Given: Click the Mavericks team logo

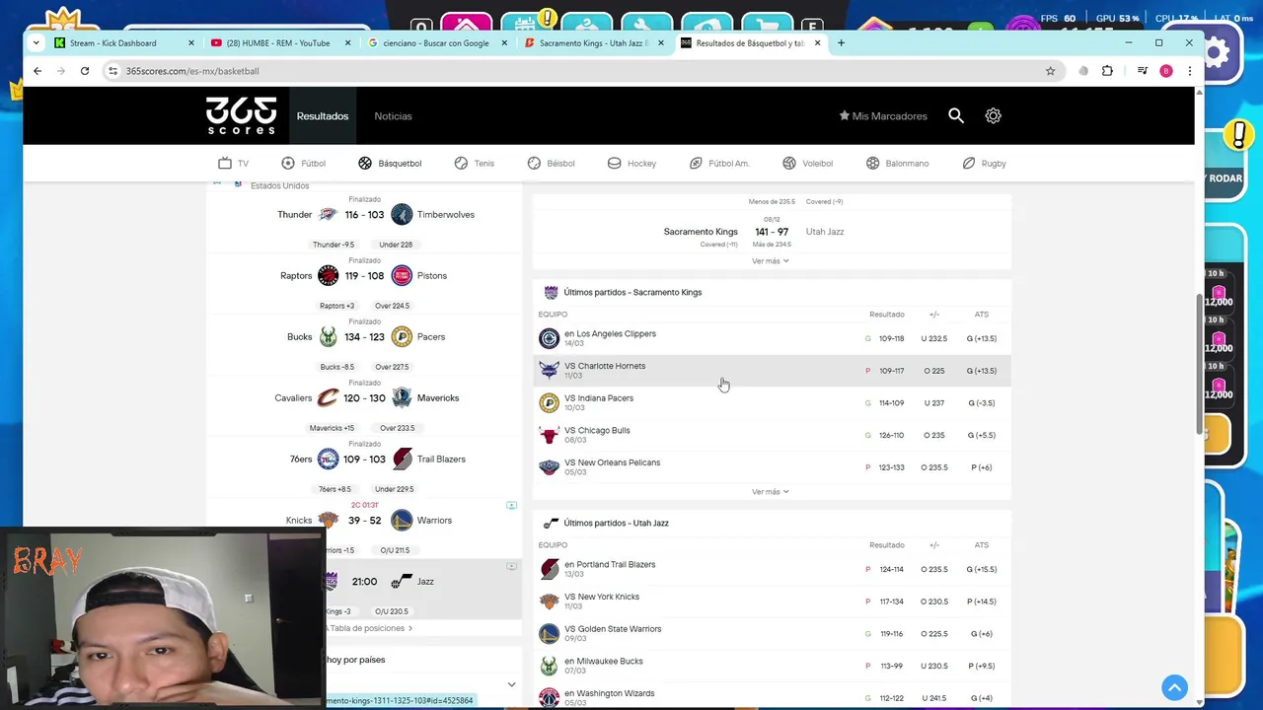Looking at the screenshot, I should (x=401, y=397).
